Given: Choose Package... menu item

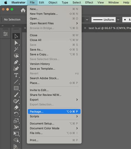Looking at the screenshot, I should [54, 112].
